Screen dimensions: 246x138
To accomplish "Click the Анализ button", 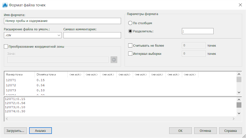I will (x=40, y=131).
